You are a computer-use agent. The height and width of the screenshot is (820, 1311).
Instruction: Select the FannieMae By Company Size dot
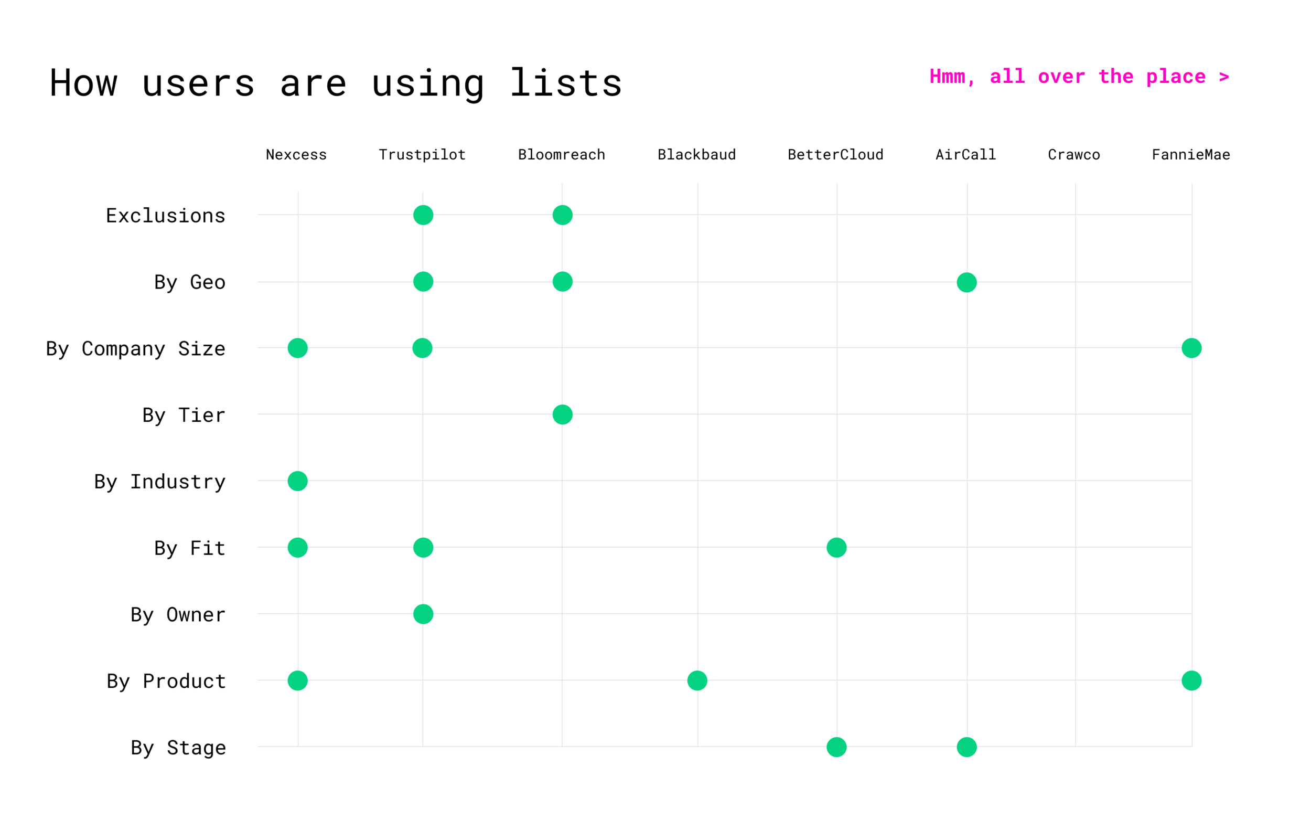coord(1191,348)
